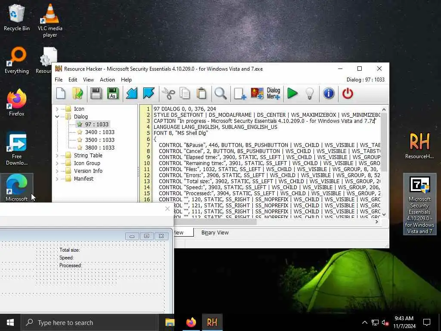Expand the Version Info folder node

point(57,171)
